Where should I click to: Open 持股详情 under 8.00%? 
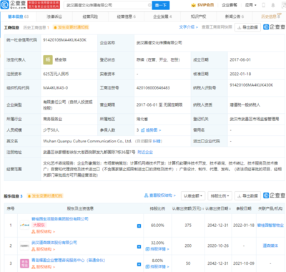coord(157,266)
